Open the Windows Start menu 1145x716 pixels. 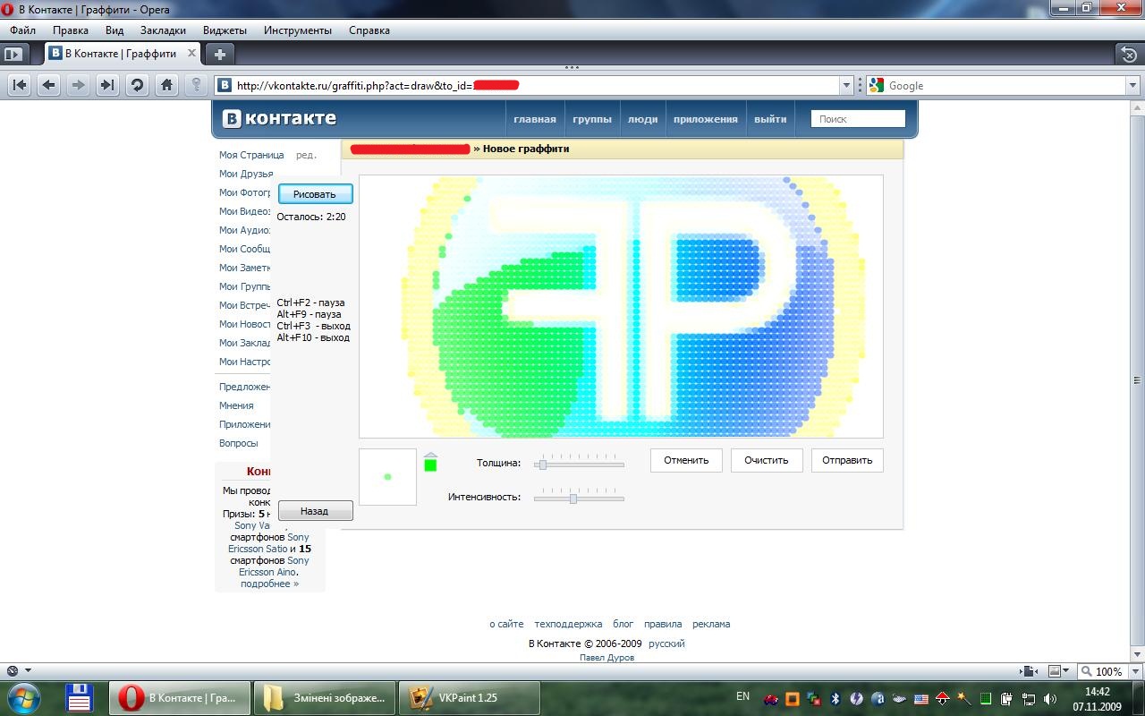(23, 697)
